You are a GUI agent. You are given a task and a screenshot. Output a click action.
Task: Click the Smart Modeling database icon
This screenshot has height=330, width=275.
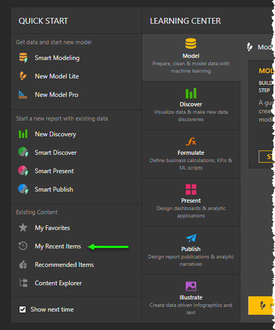[x=23, y=58]
